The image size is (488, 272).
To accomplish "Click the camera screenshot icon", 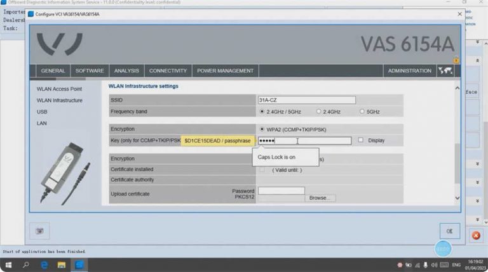I will (x=39, y=231).
